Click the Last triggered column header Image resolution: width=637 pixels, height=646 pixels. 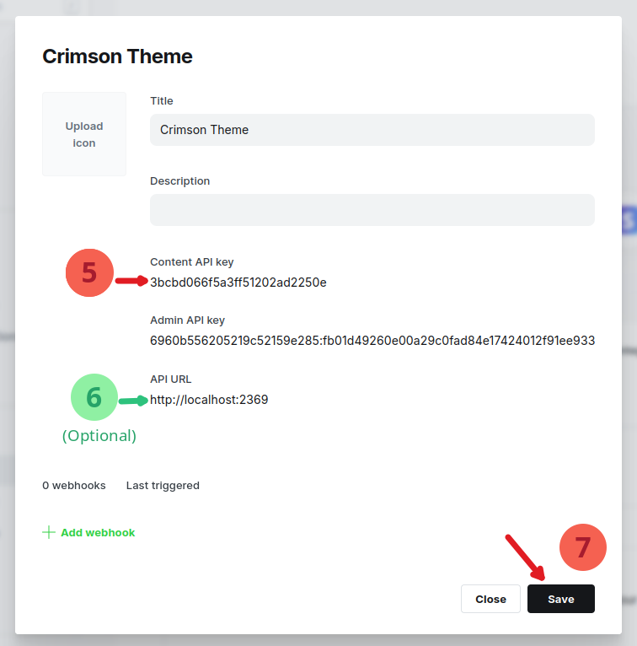163,486
